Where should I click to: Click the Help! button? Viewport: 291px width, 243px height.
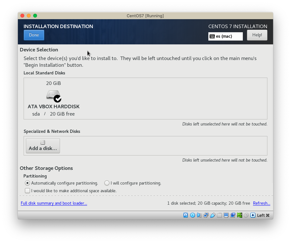point(257,35)
